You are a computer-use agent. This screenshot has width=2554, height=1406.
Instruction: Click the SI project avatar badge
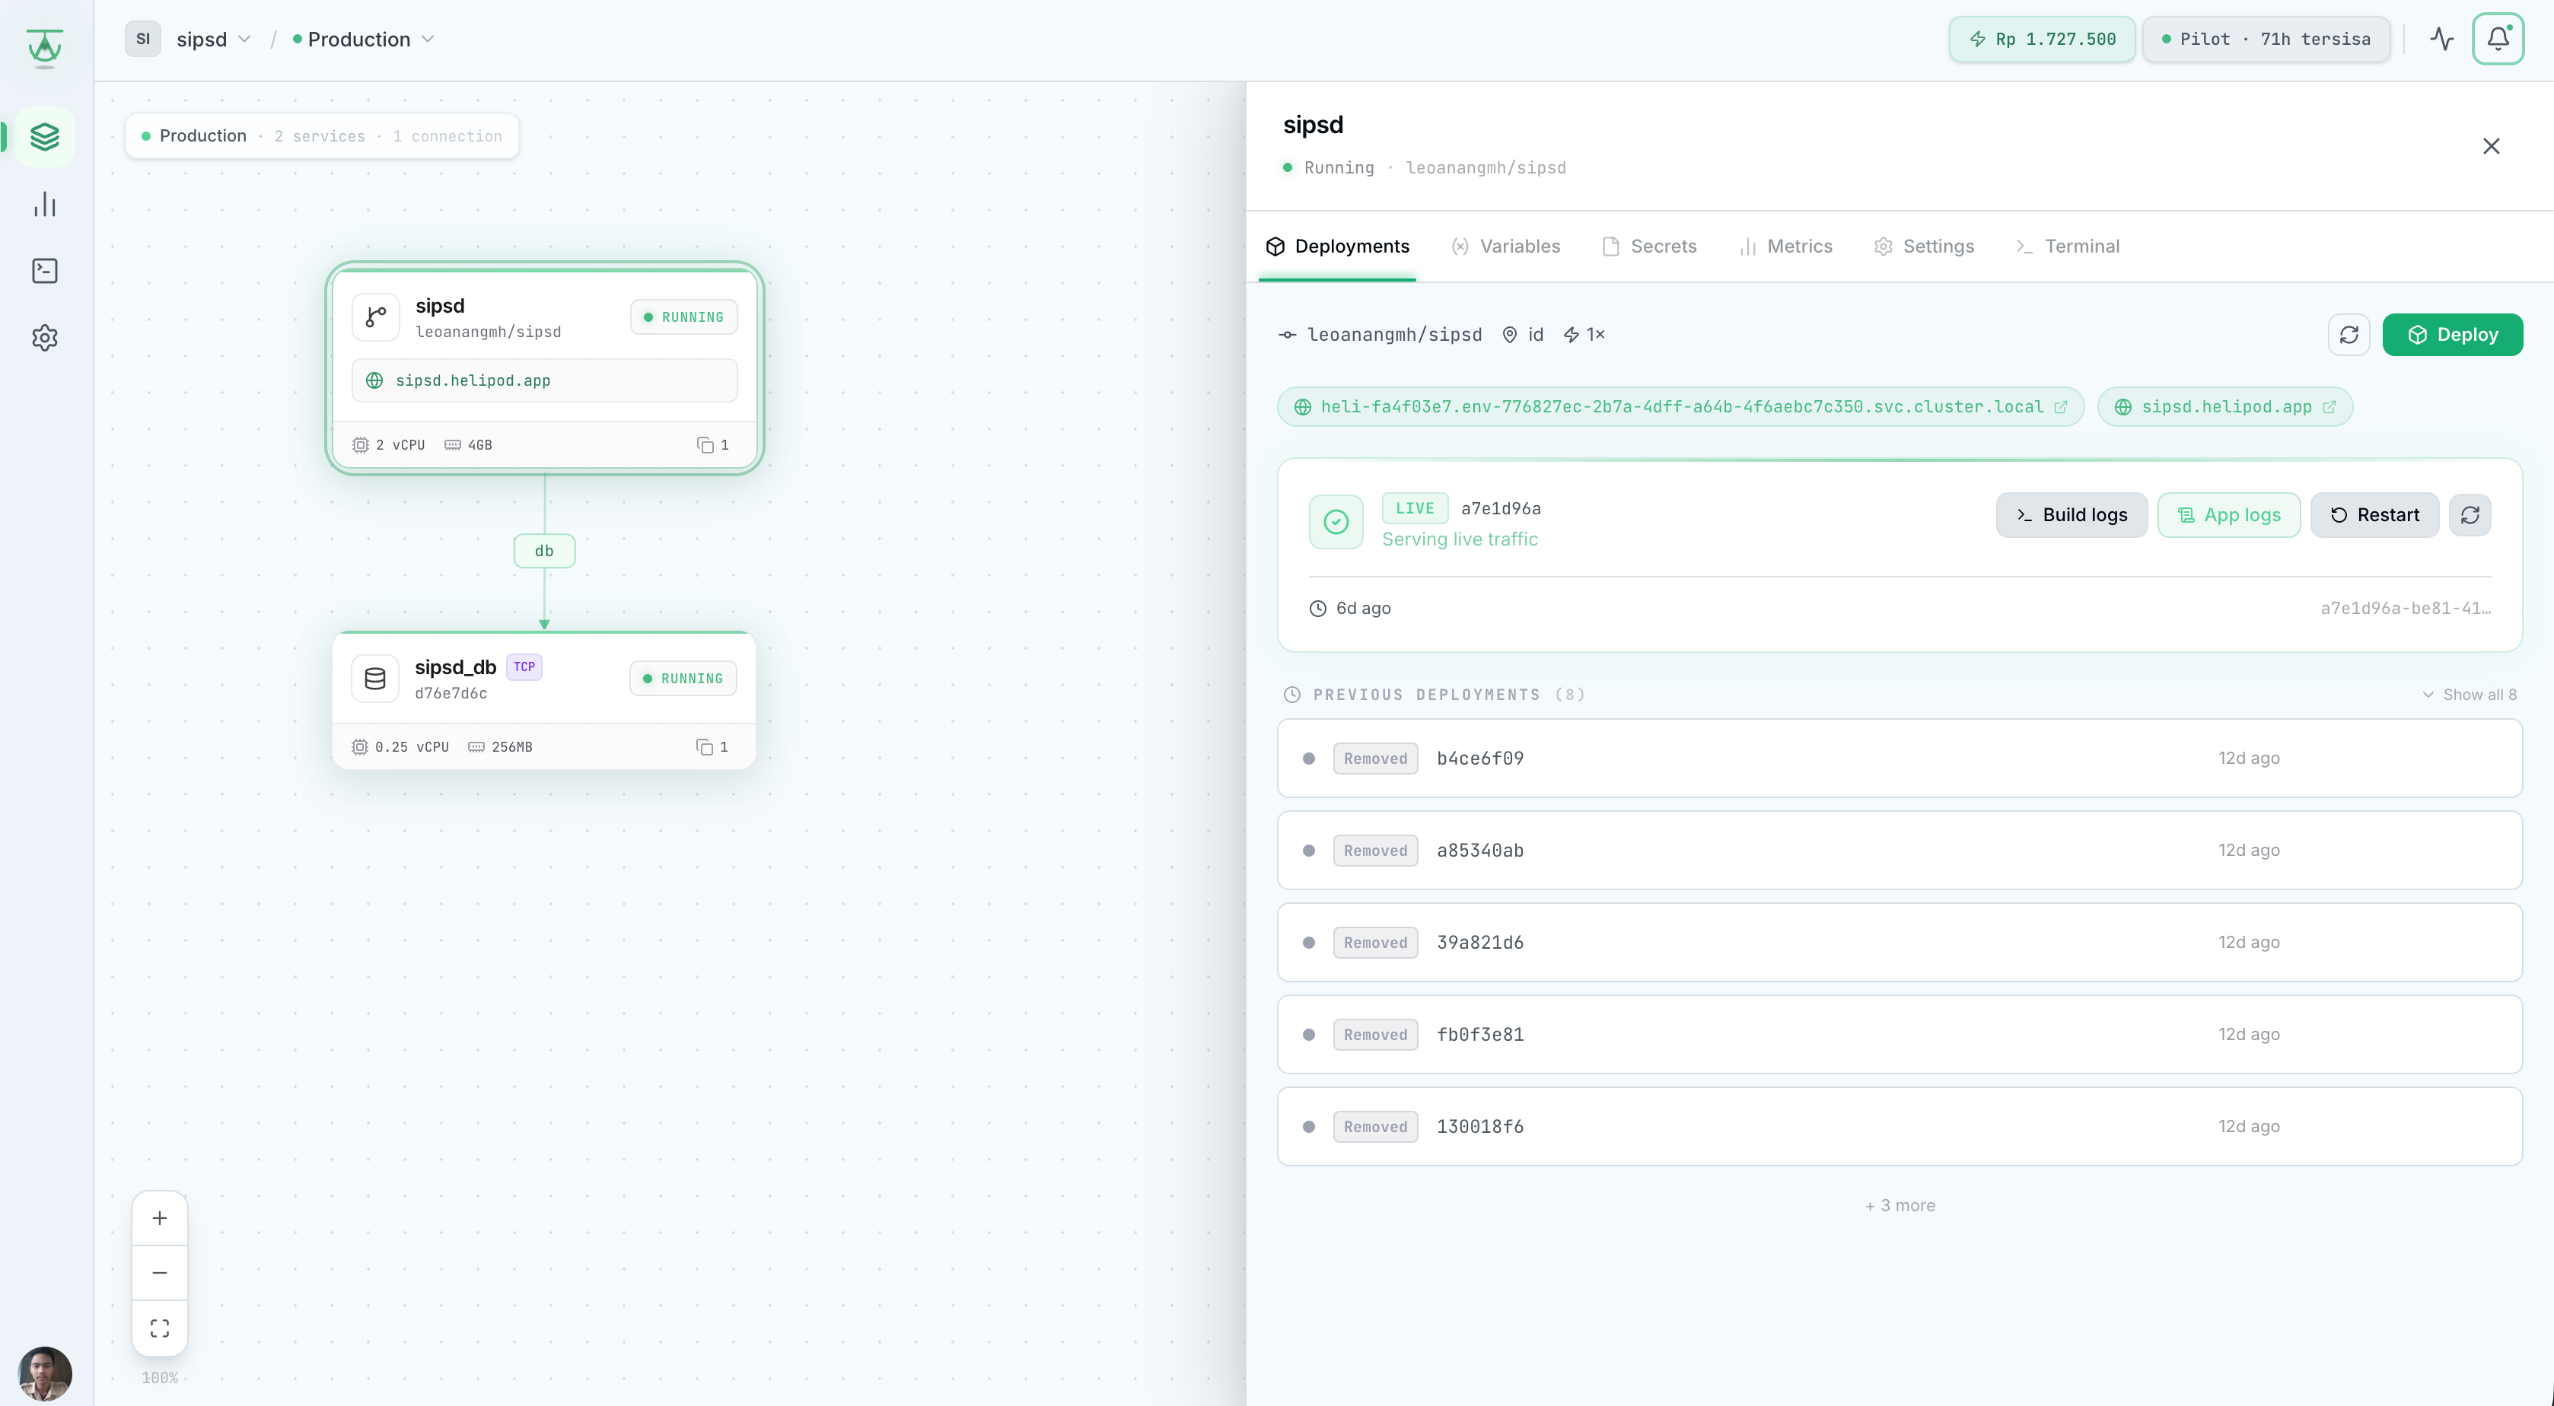(x=143, y=39)
